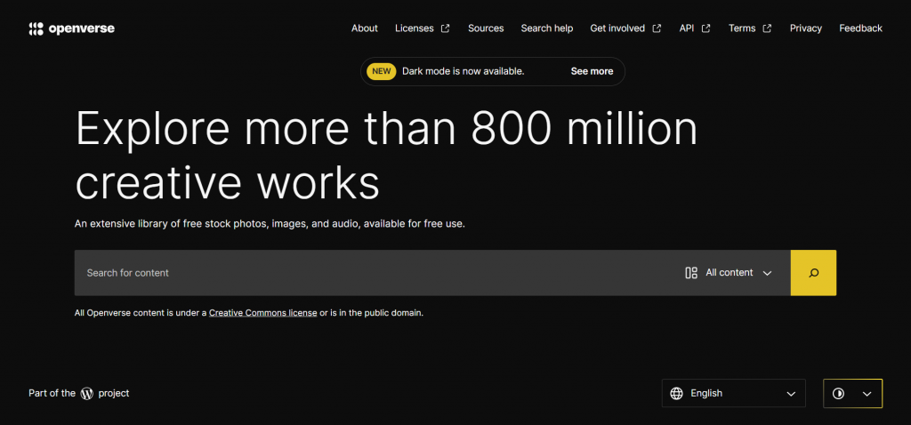Open the Terms external link
The height and width of the screenshot is (425, 911).
(750, 28)
